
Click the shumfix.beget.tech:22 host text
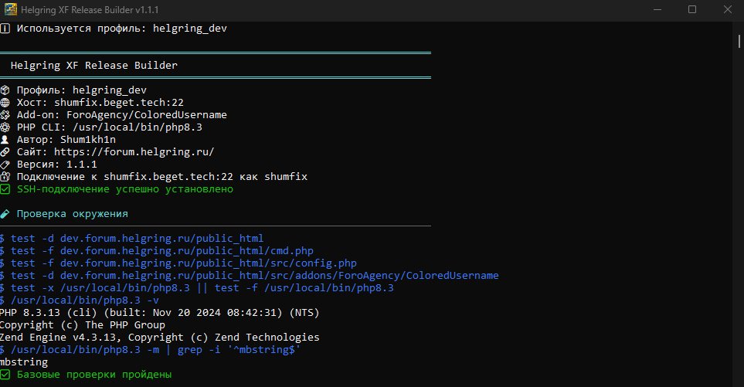(x=119, y=103)
